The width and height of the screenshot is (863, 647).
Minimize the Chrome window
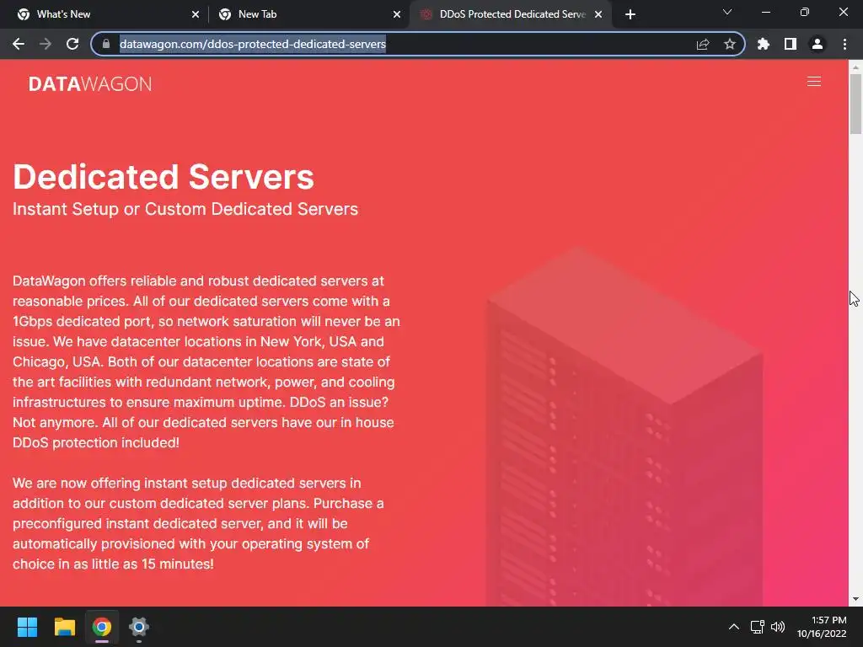tap(765, 12)
